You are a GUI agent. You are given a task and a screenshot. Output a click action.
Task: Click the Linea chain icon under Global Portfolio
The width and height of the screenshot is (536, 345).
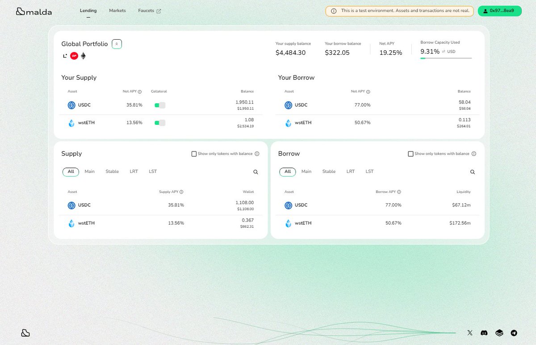65,56
